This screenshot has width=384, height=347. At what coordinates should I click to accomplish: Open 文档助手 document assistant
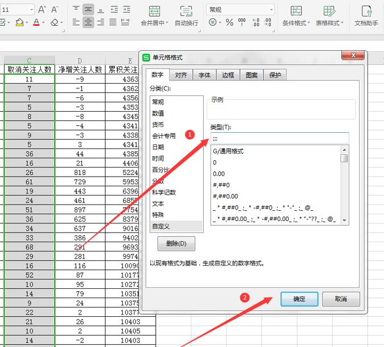(x=366, y=16)
